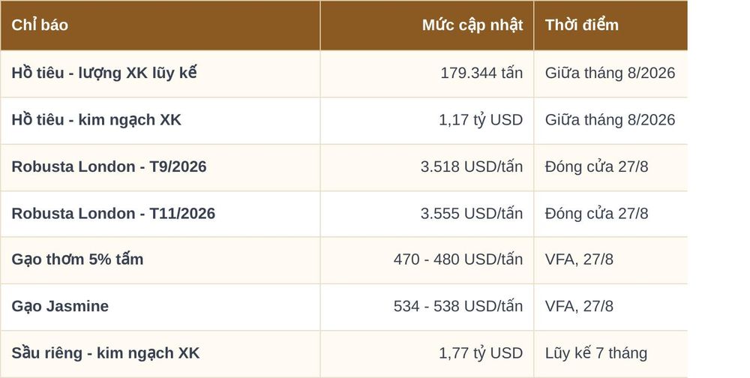Select the "534 - 538 USD/tấn" price range
Screen dimensions: 750x378
coord(458,306)
